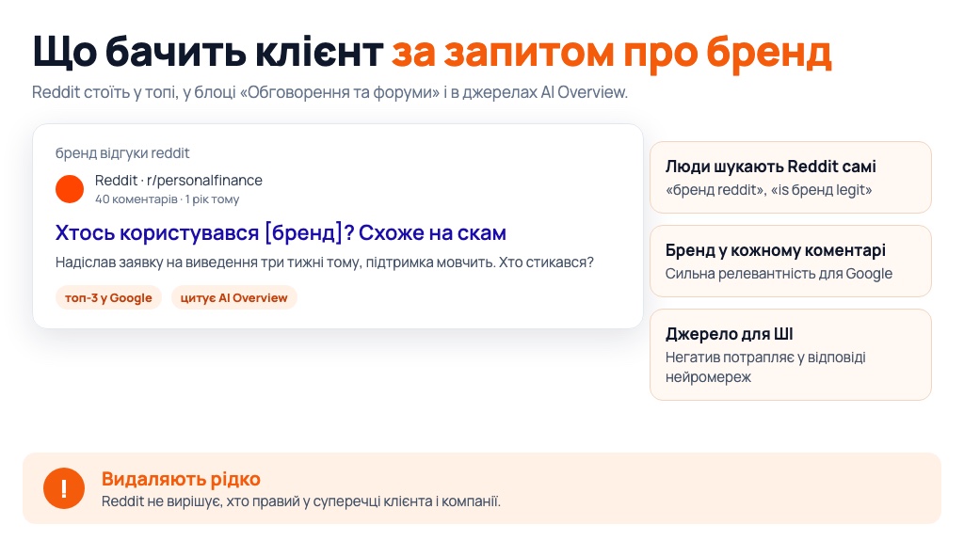Click 'Сильна релевантність для Google' text
Screen dimensions: 964x541
(x=779, y=274)
